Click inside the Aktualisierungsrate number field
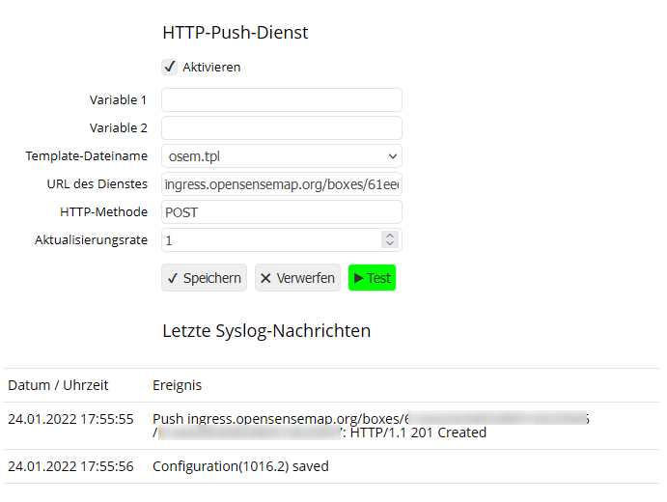The height and width of the screenshot is (502, 667). click(x=270, y=239)
